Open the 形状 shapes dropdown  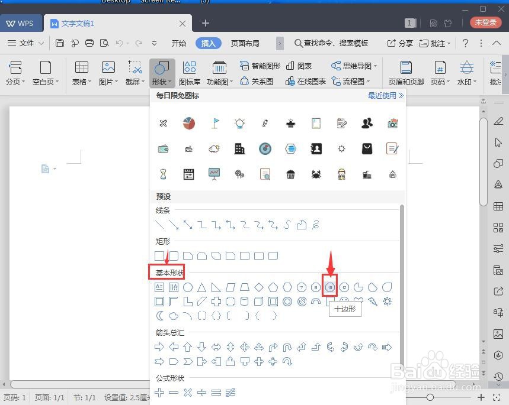click(x=162, y=73)
